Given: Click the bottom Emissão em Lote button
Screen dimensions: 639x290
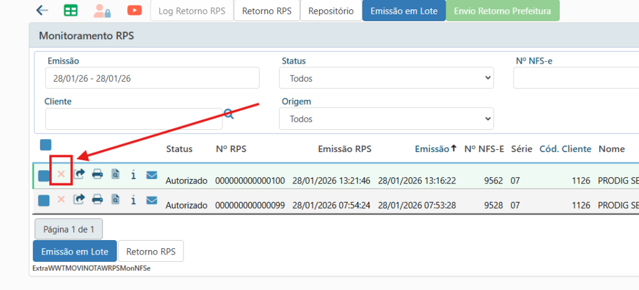Looking at the screenshot, I should pos(74,251).
